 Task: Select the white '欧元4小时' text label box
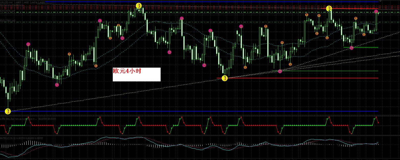(137, 74)
